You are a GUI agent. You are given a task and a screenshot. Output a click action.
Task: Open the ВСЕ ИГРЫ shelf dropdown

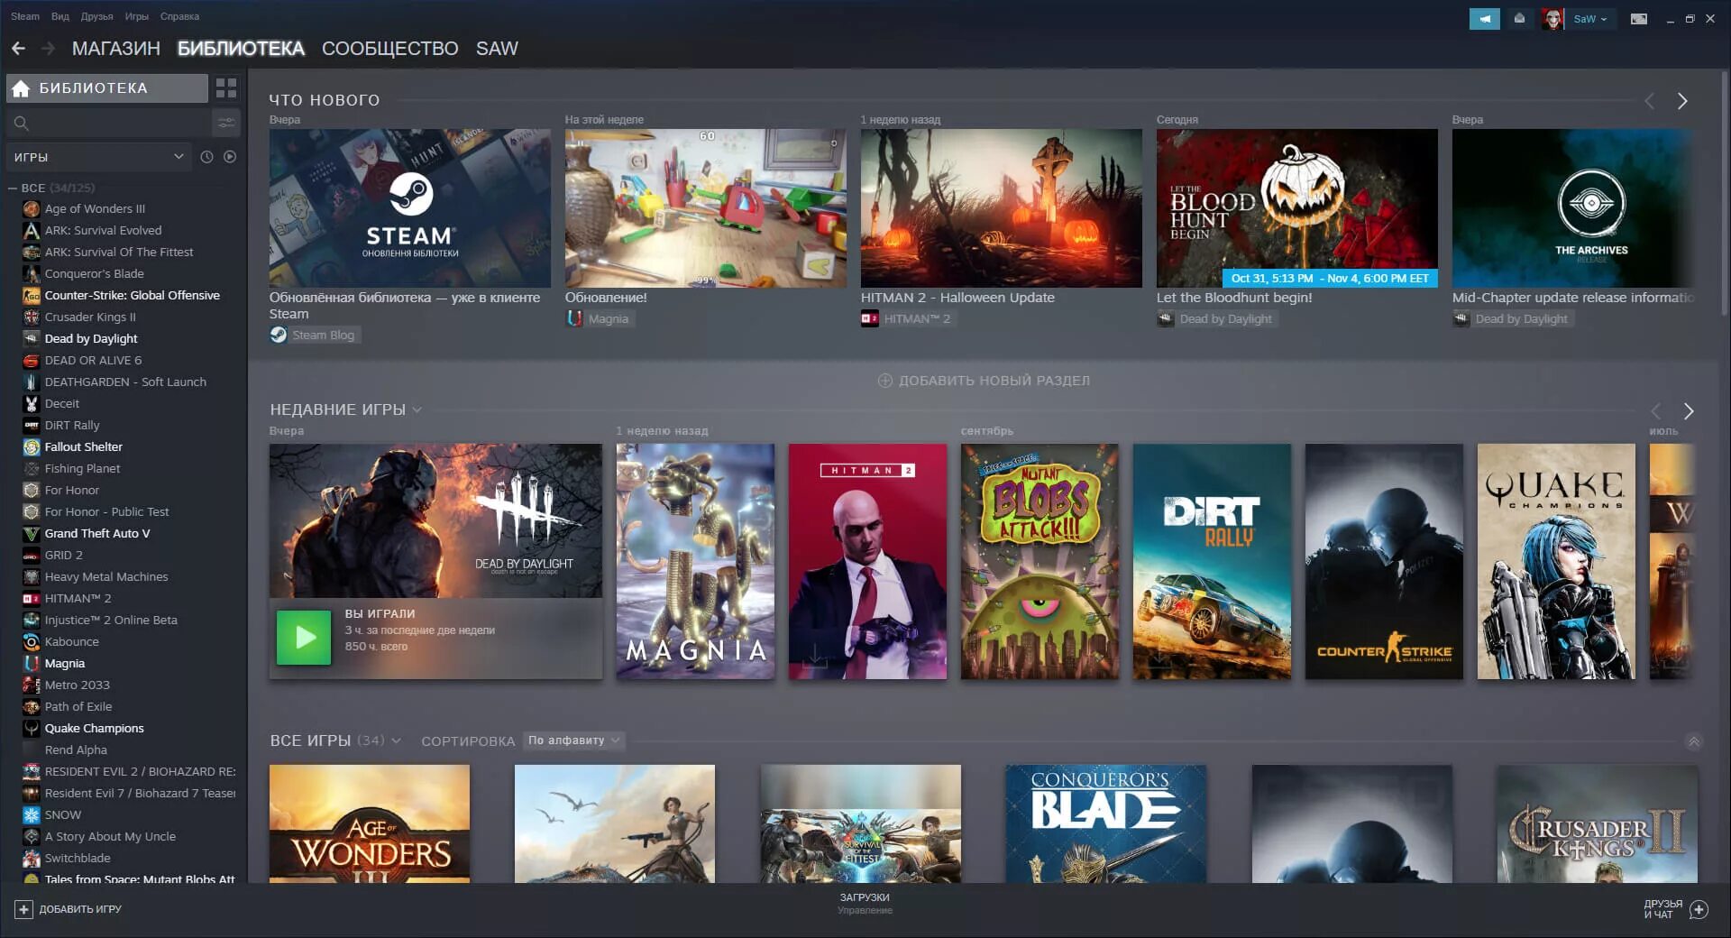[x=396, y=740]
